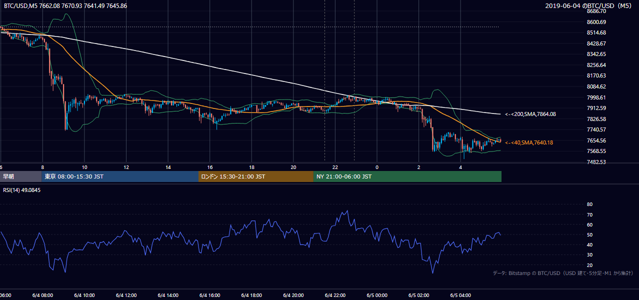Click the 6/5 02:00 time label
The image size is (639, 300).
click(418, 295)
